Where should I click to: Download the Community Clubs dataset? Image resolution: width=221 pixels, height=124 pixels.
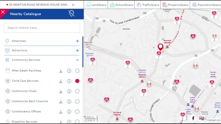coord(61,91)
